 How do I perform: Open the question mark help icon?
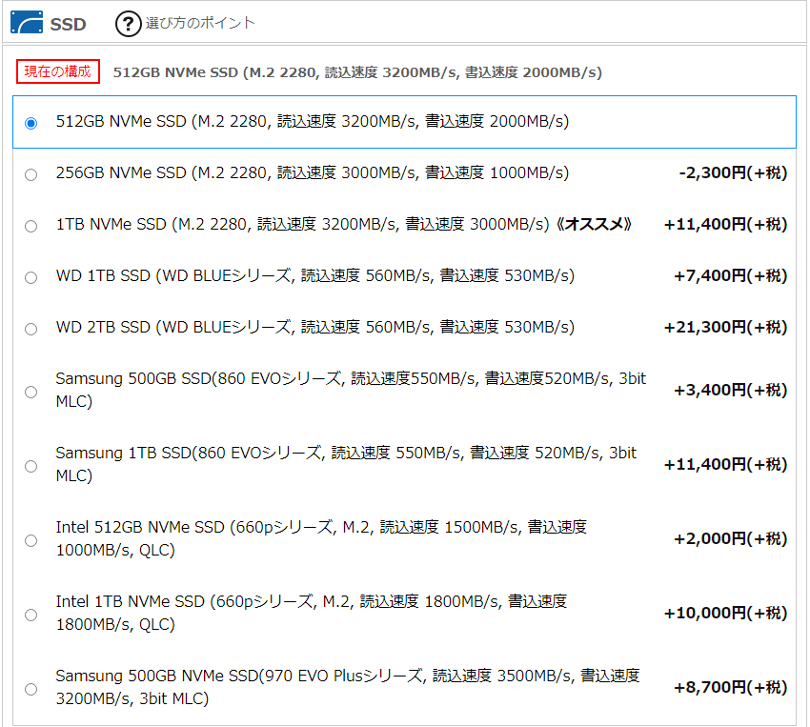tap(128, 24)
